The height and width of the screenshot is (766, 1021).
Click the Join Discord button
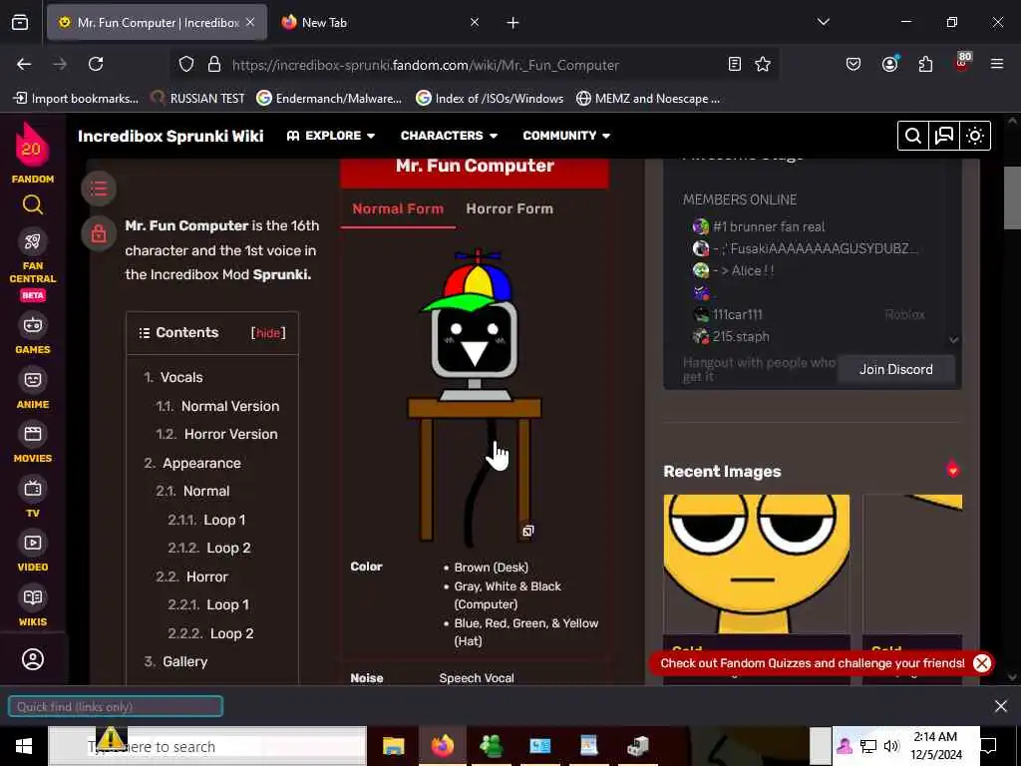pyautogui.click(x=896, y=369)
